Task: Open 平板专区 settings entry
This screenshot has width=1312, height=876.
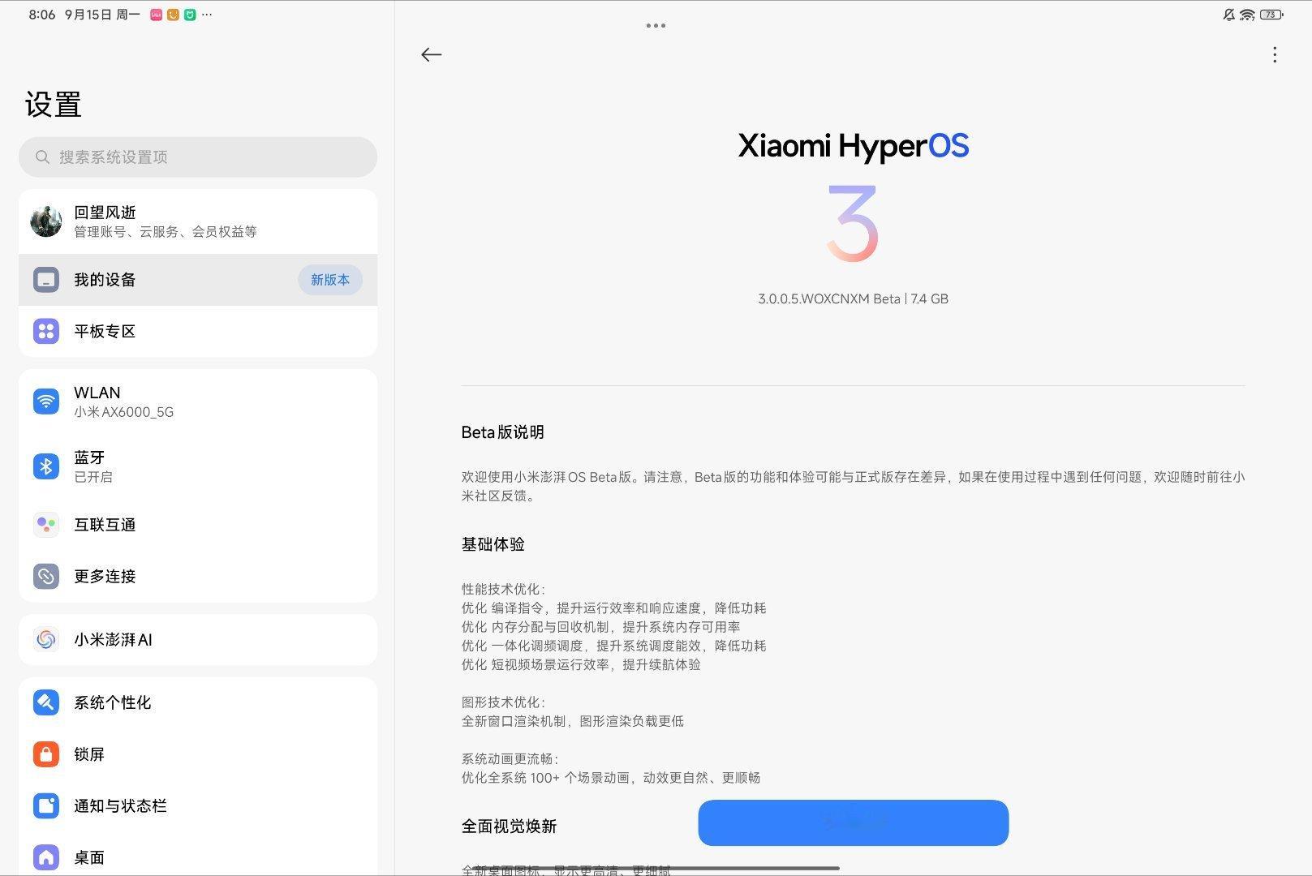Action: 198,331
